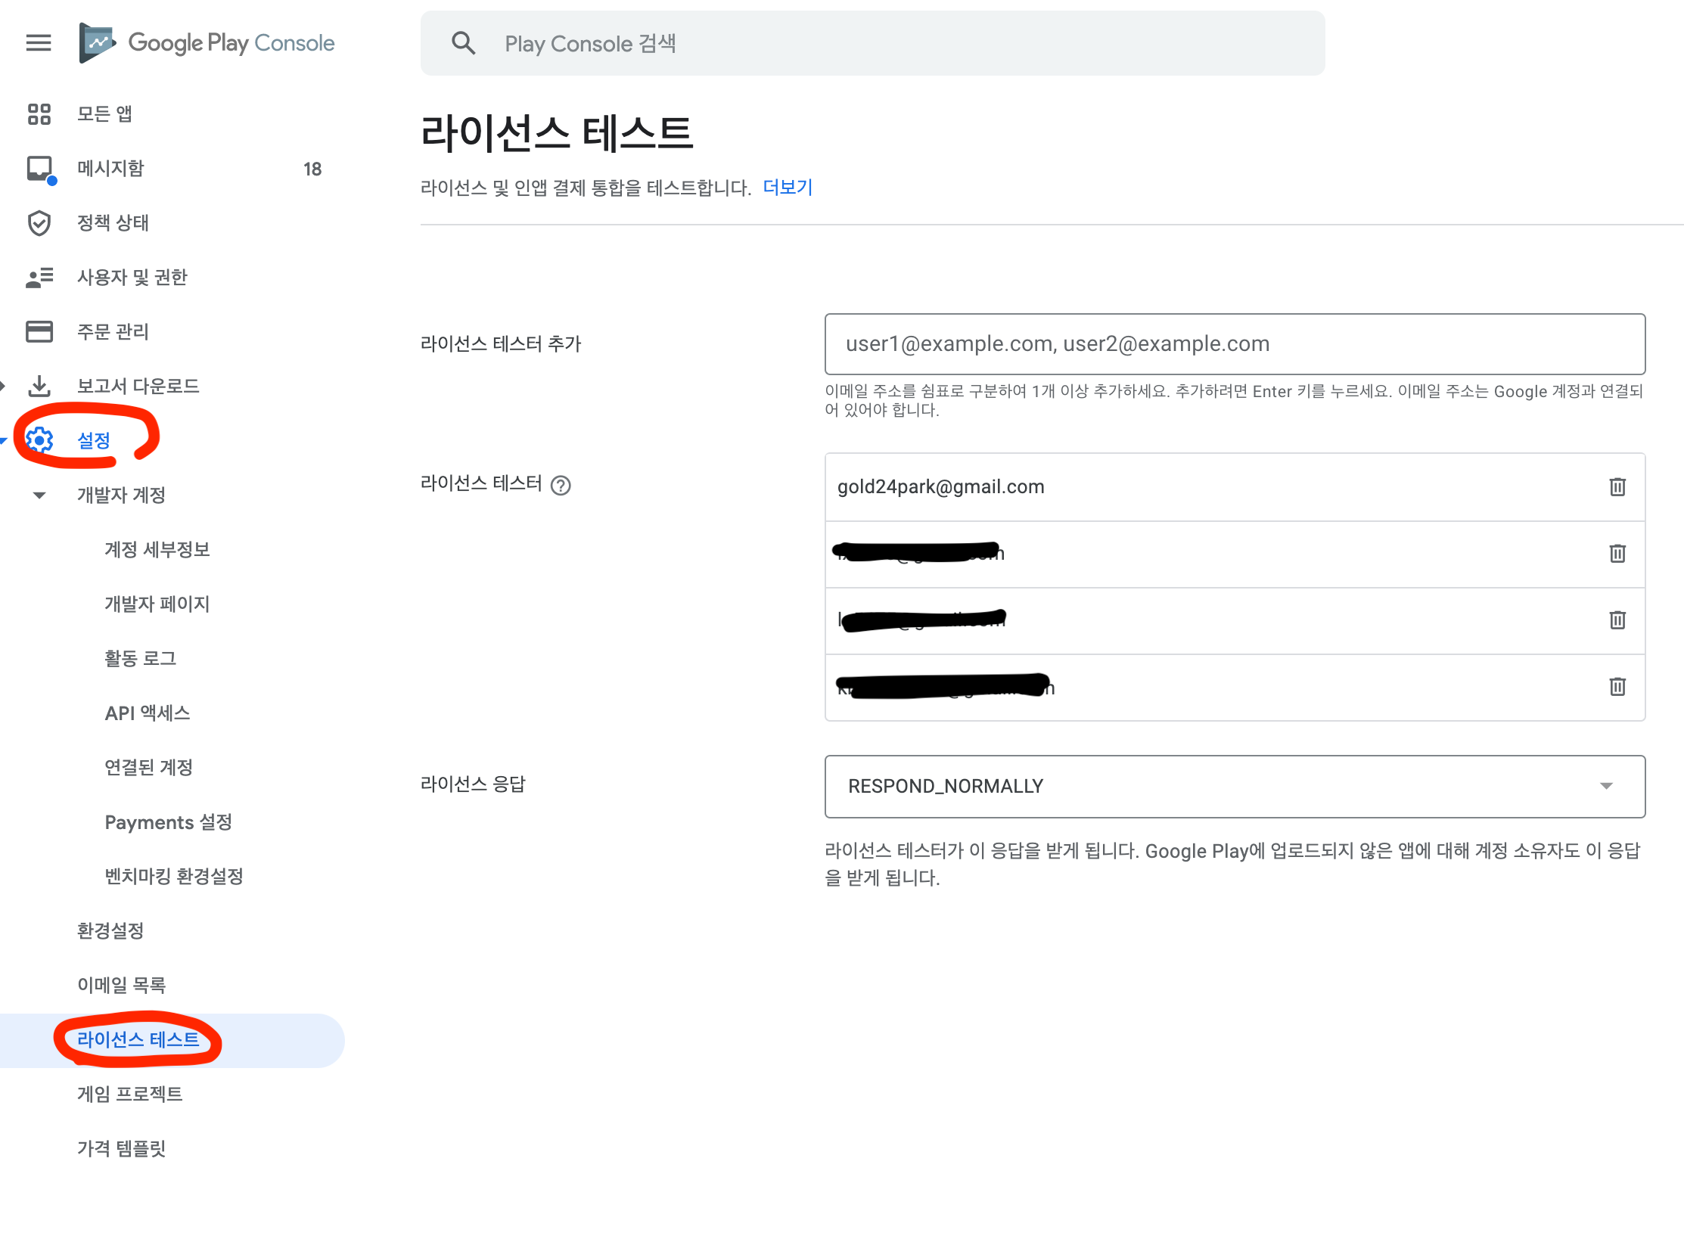Image resolution: width=1684 pixels, height=1236 pixels.
Task: Click the hamburger menu icon
Action: click(x=39, y=43)
